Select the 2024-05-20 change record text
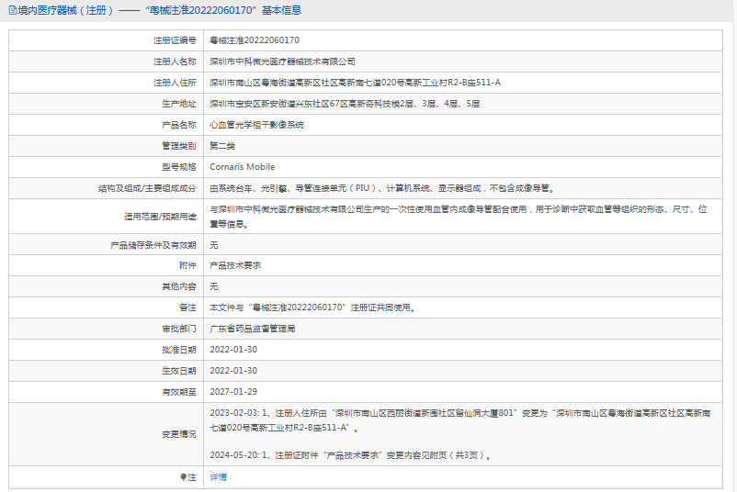737x492 pixels. pos(351,455)
